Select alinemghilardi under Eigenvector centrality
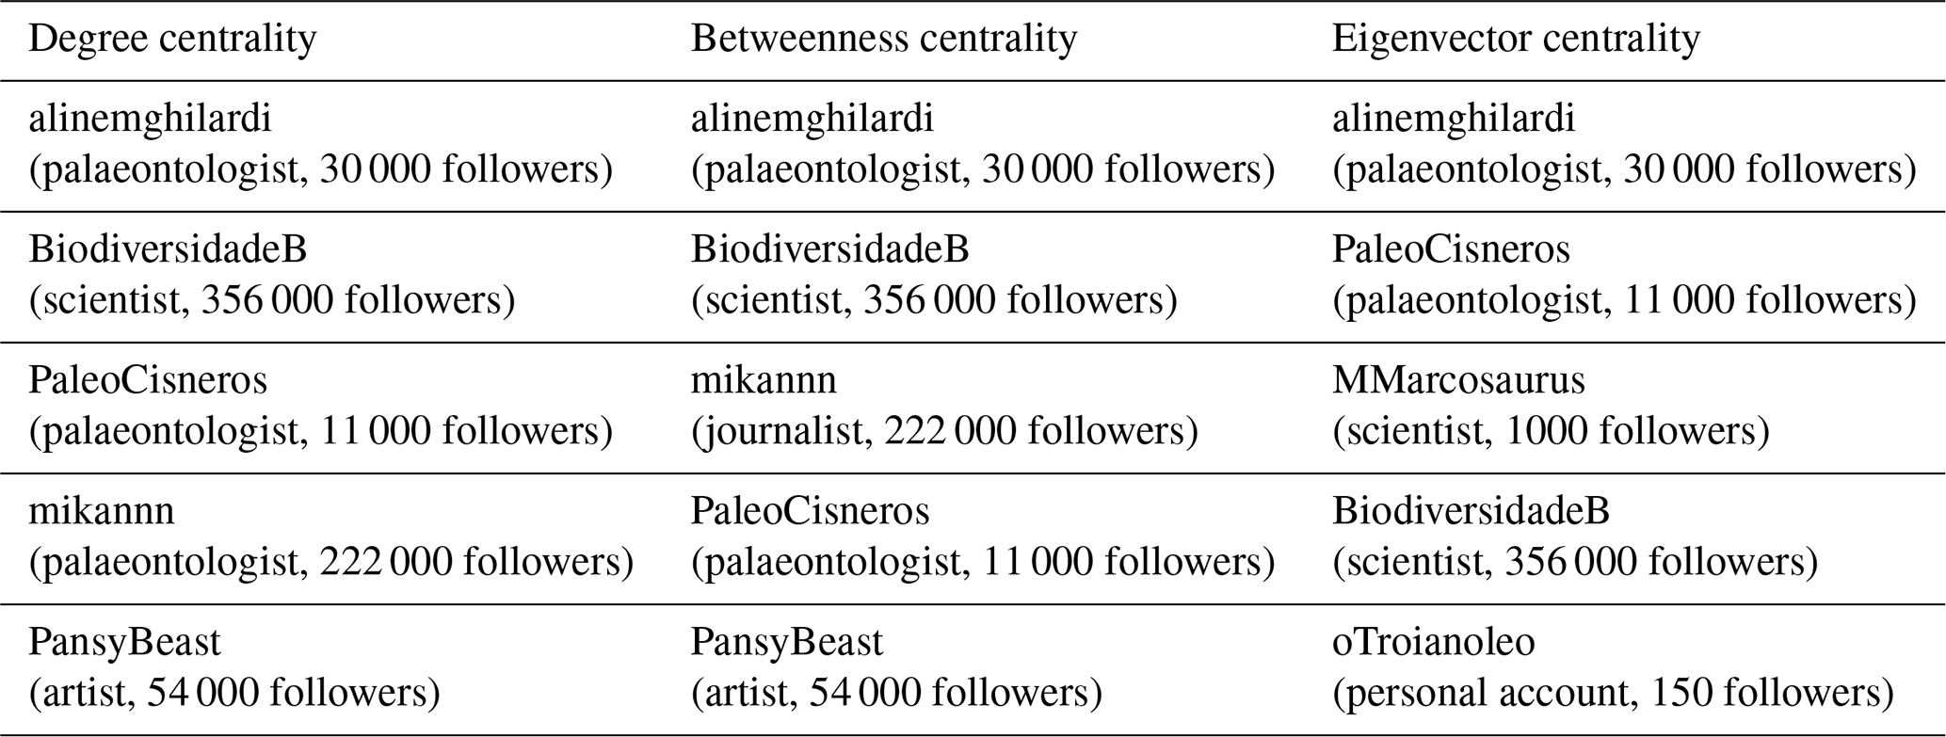 (x=1453, y=120)
